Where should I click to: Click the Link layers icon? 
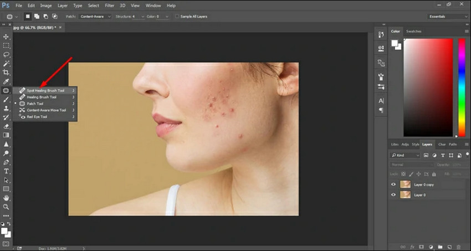403,247
